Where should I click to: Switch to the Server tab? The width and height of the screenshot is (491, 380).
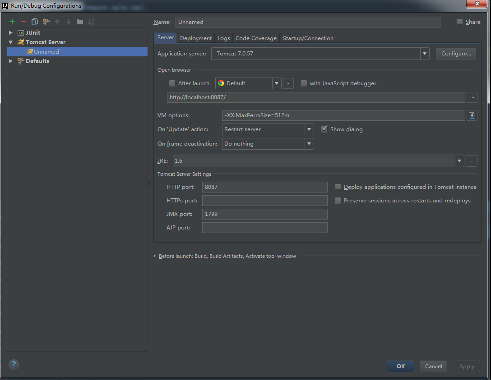point(166,37)
